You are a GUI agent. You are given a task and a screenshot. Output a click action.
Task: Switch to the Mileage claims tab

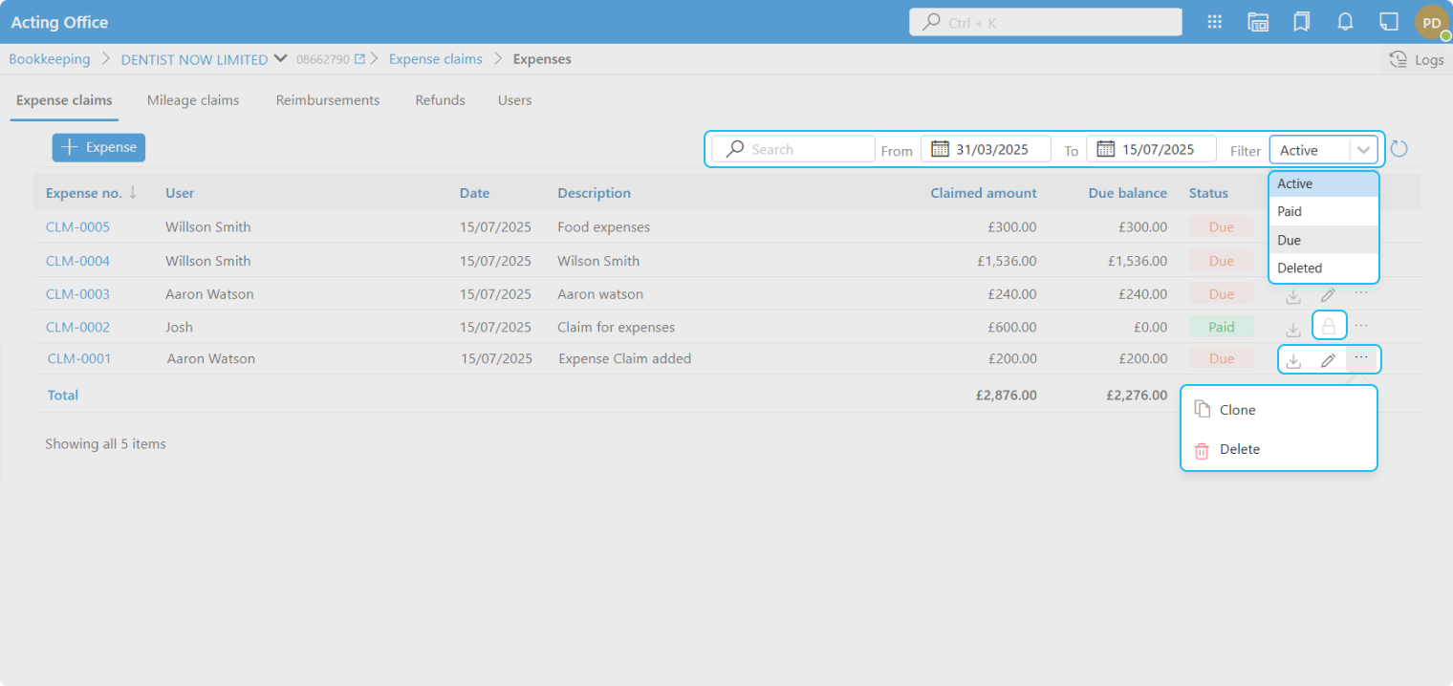193,100
